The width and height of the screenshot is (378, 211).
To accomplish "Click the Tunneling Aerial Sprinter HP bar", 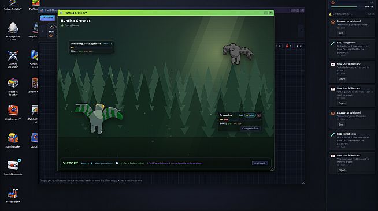I will click(x=93, y=48).
